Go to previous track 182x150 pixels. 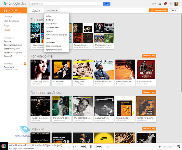coord(83,147)
